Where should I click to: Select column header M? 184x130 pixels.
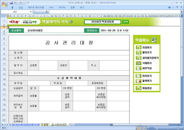pyautogui.click(x=52, y=16)
